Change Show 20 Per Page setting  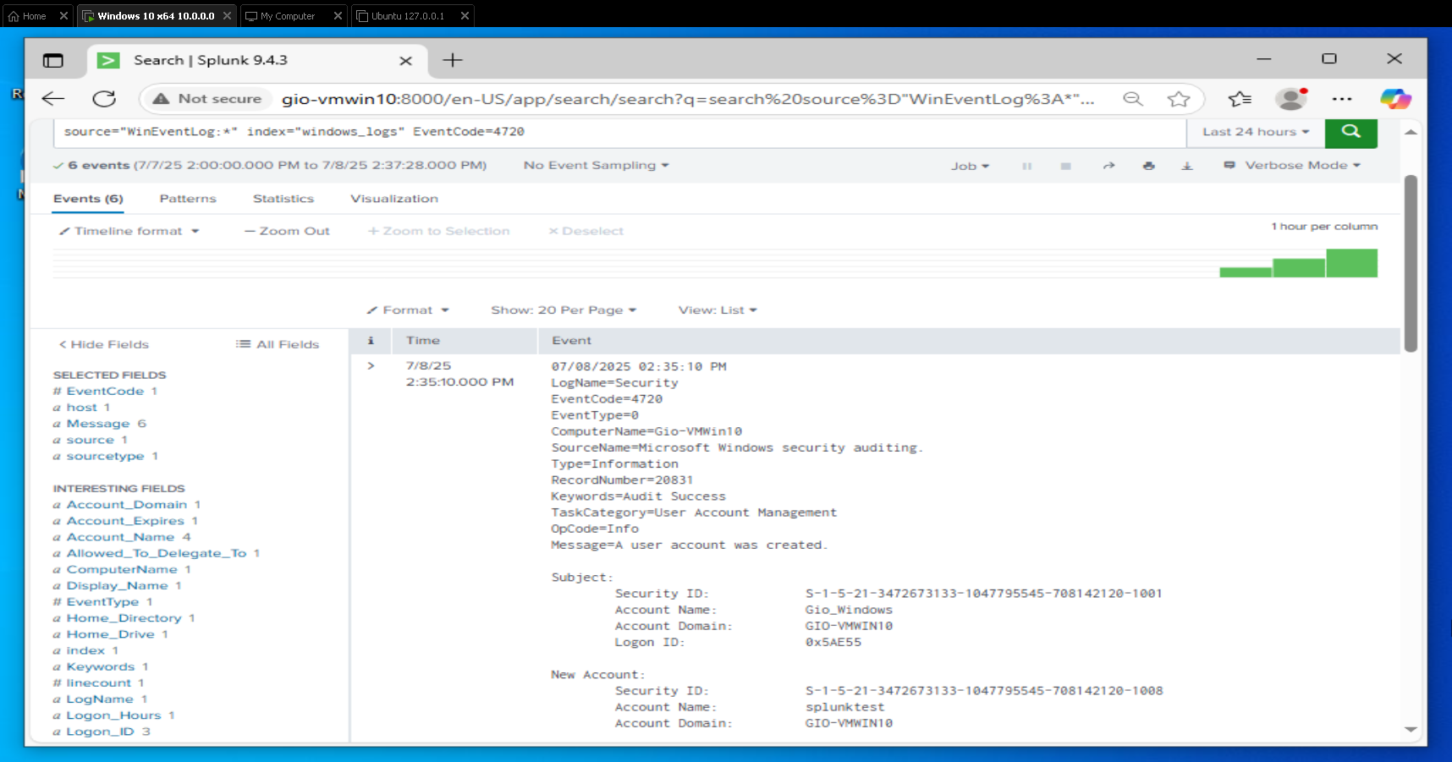564,310
